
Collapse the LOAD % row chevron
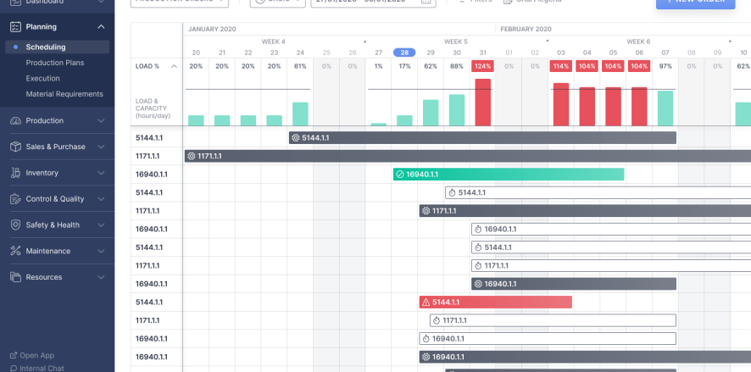(175, 66)
